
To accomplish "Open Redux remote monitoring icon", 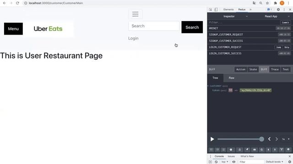I will tap(282, 149).
